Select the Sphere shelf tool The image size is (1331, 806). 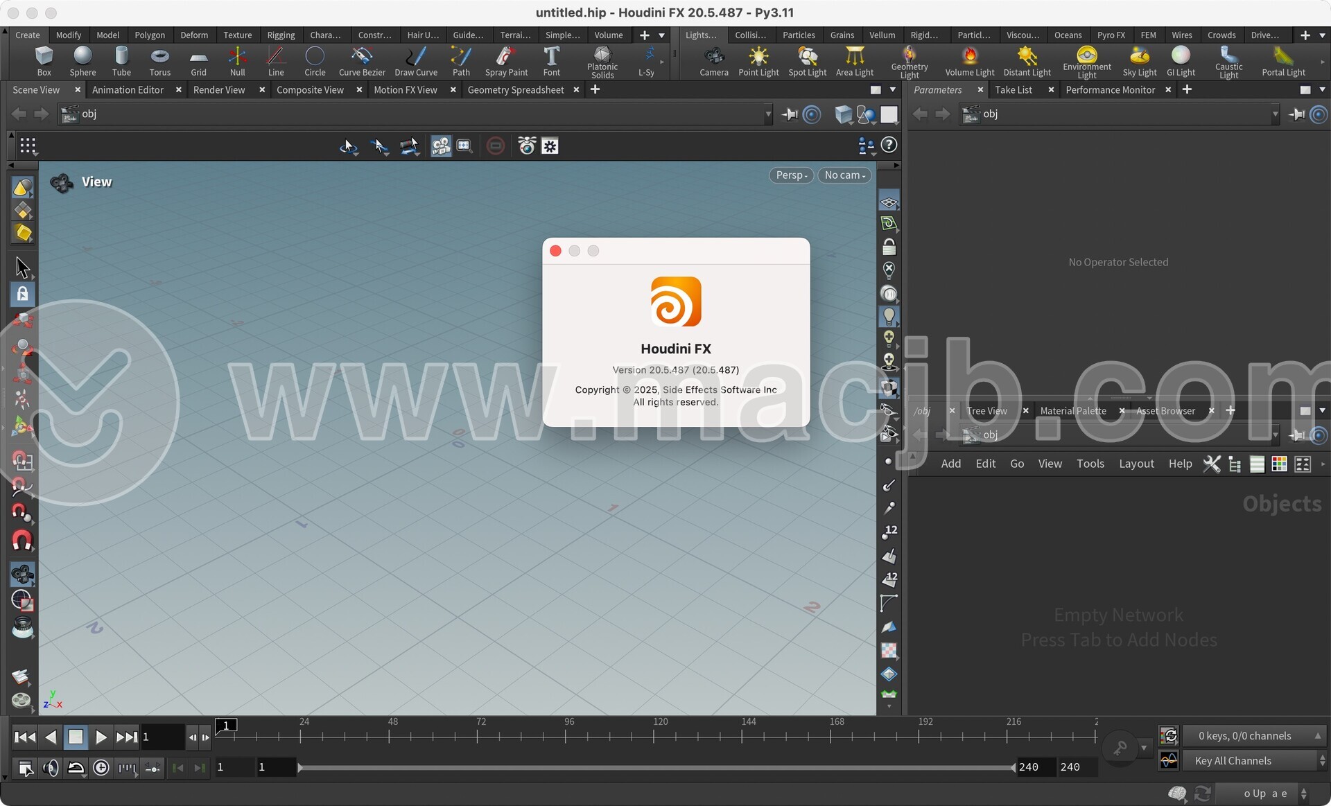click(x=82, y=61)
